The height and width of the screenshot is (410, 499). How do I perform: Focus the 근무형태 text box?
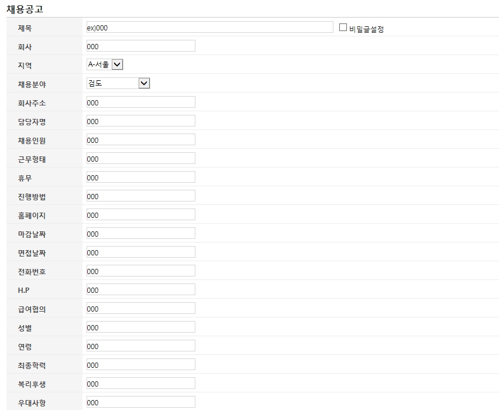point(140,158)
